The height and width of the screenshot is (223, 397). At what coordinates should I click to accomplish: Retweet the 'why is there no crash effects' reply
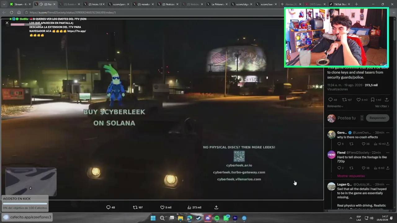point(351,144)
